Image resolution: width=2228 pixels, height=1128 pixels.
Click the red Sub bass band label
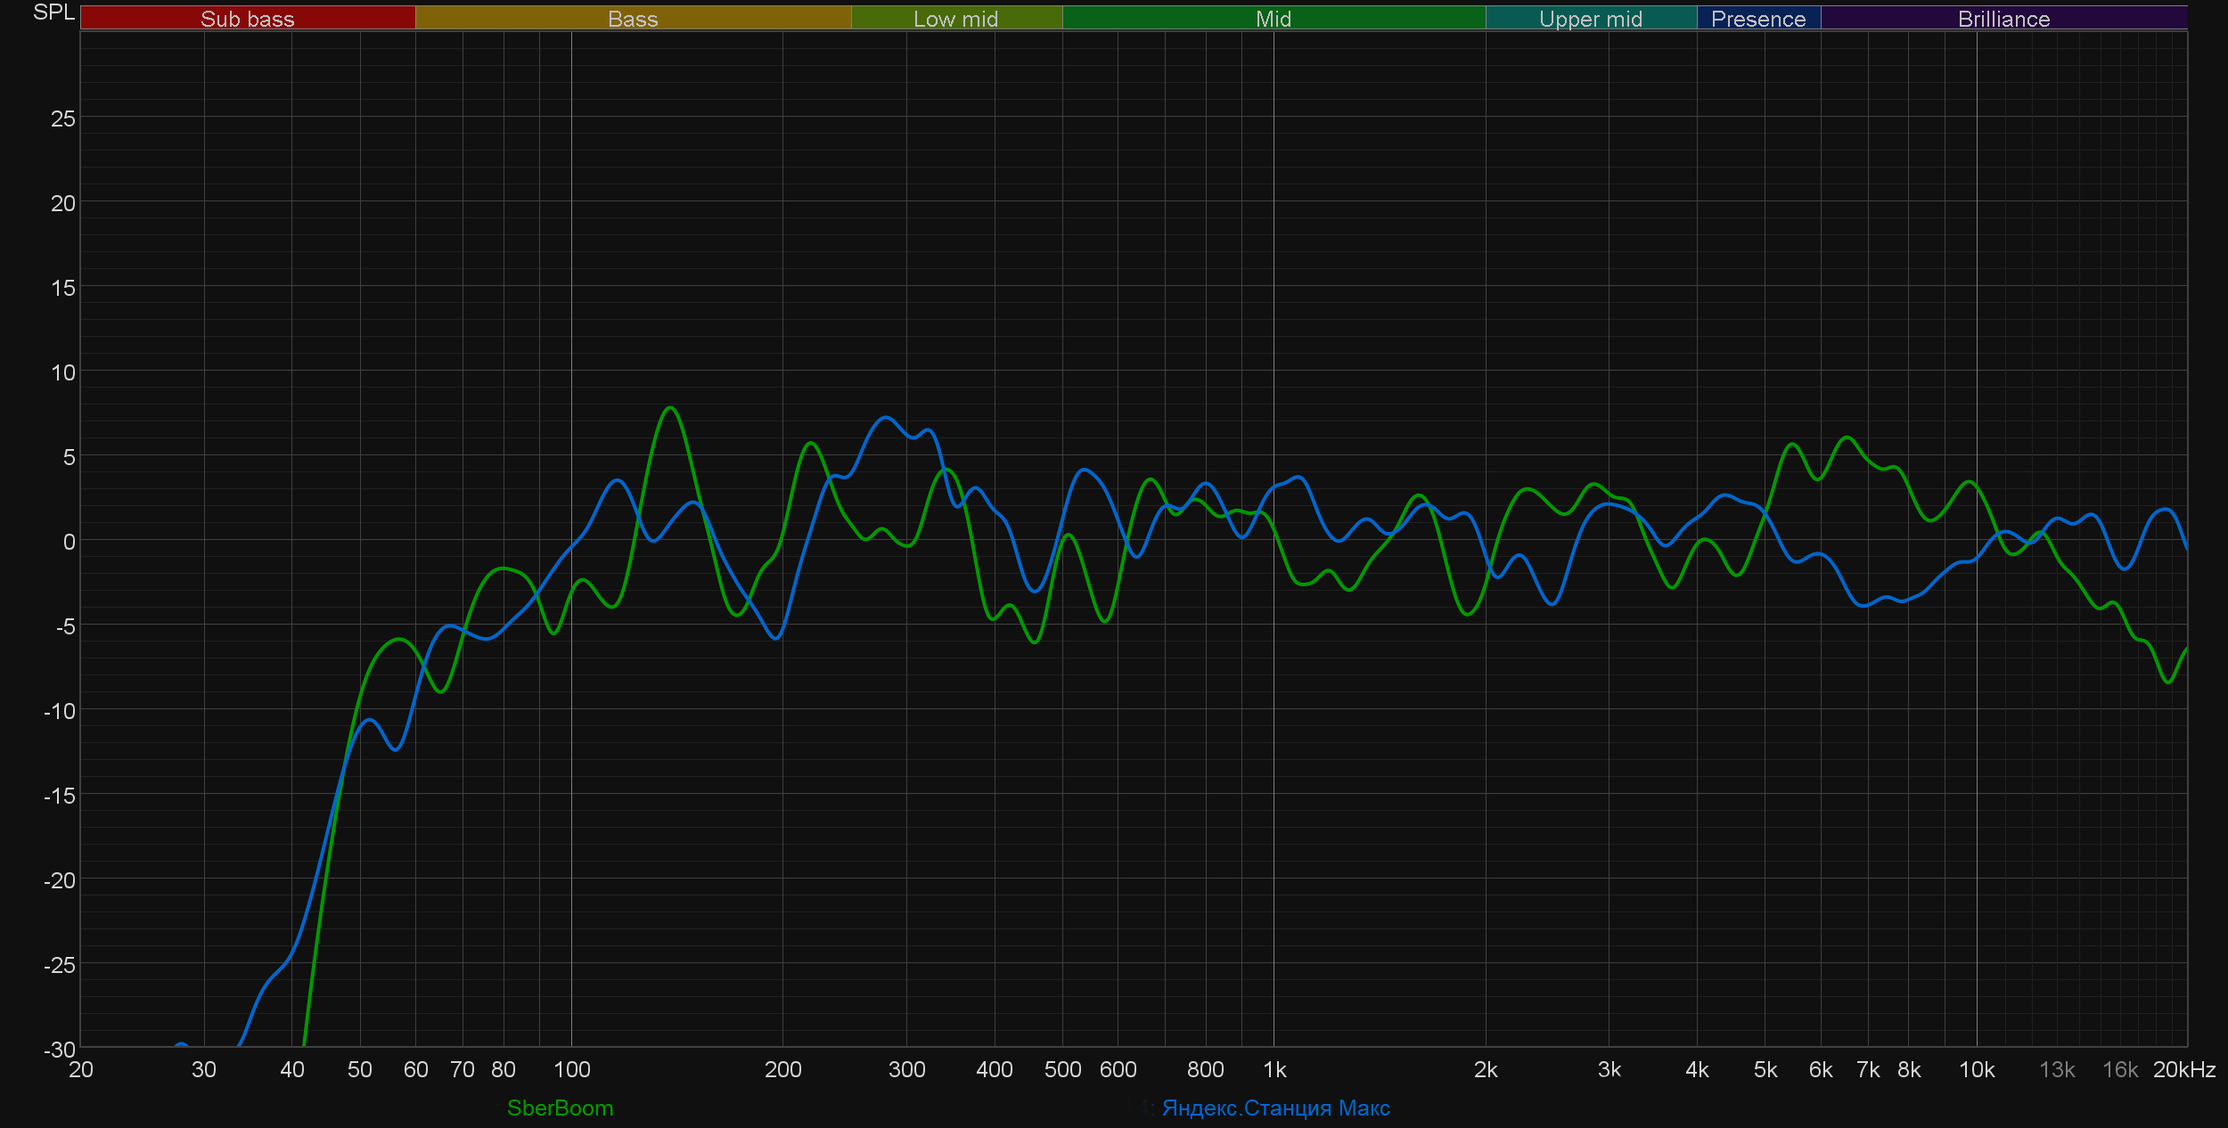click(247, 19)
